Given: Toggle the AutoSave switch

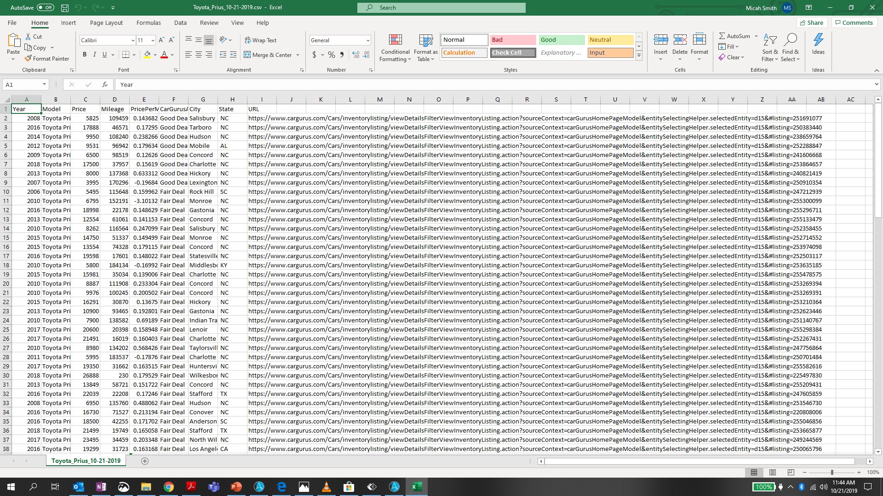Looking at the screenshot, I should point(45,8).
